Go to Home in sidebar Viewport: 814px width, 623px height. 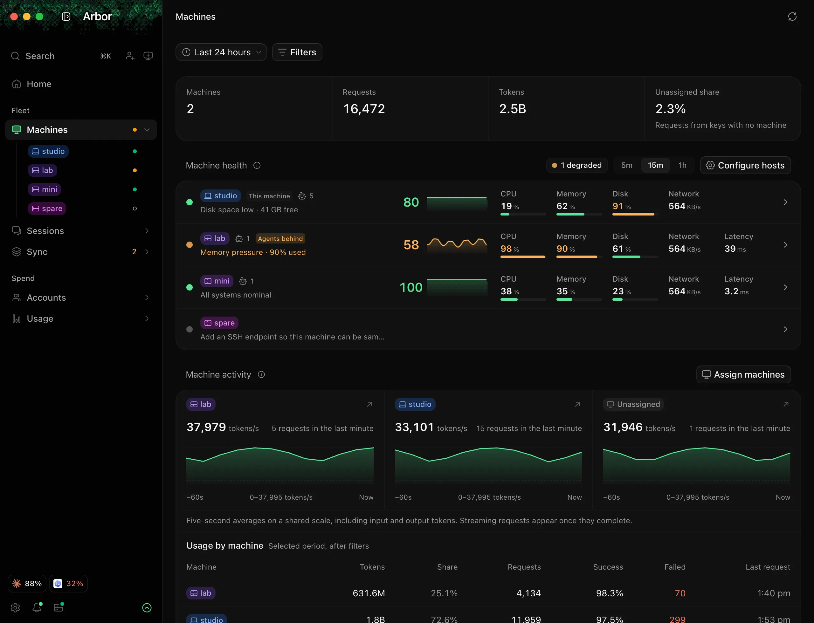[81, 84]
